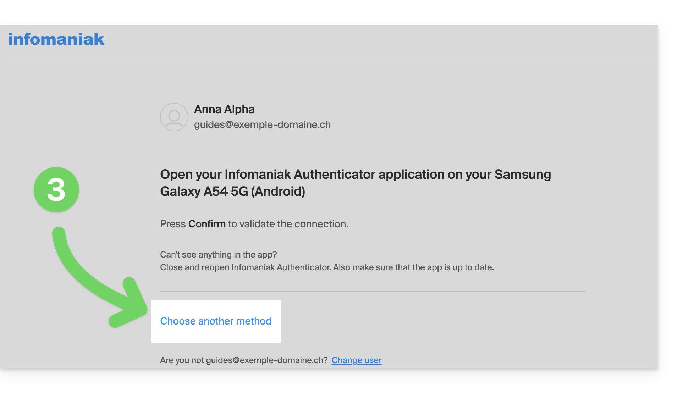Click the (Android) label in the heading

(278, 192)
